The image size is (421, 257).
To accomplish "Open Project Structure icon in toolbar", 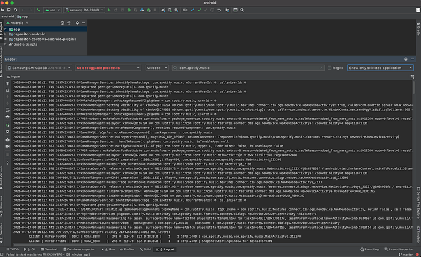I will 227,10.
